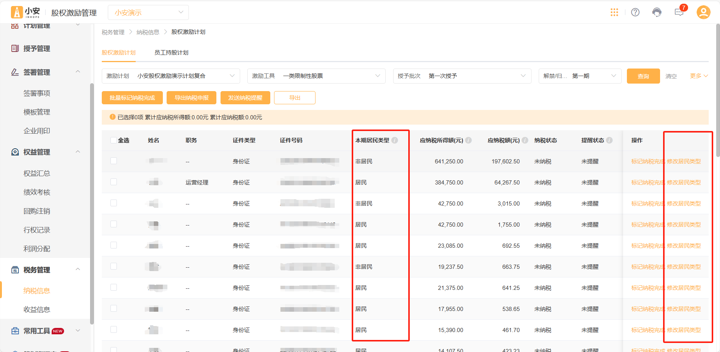Check the row with 1,755.00 tax
This screenshot has height=352, width=720.
pos(113,224)
